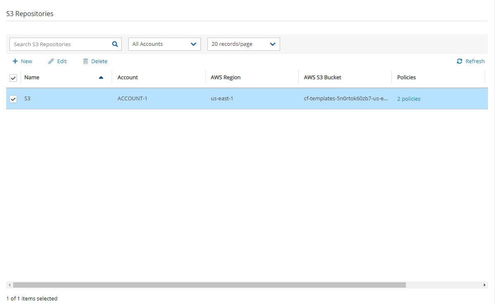495x305 pixels.
Task: Click the magnifier search icon
Action: [115, 44]
